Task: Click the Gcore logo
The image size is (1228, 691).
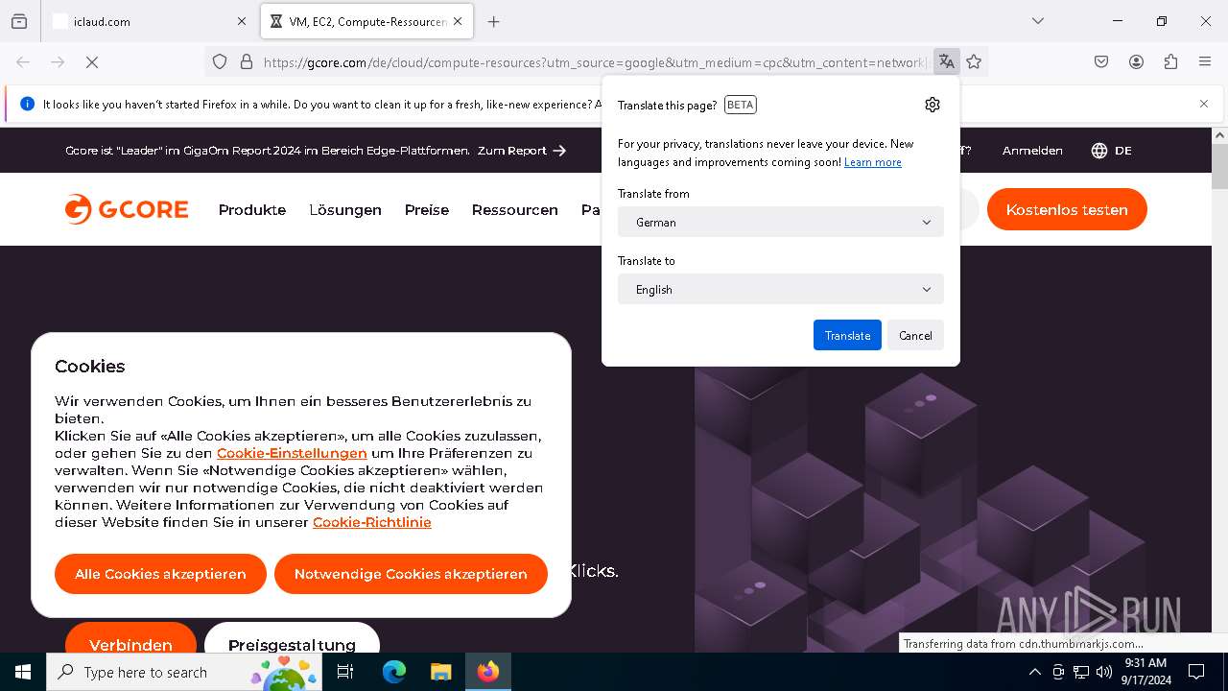Action: pyautogui.click(x=127, y=209)
